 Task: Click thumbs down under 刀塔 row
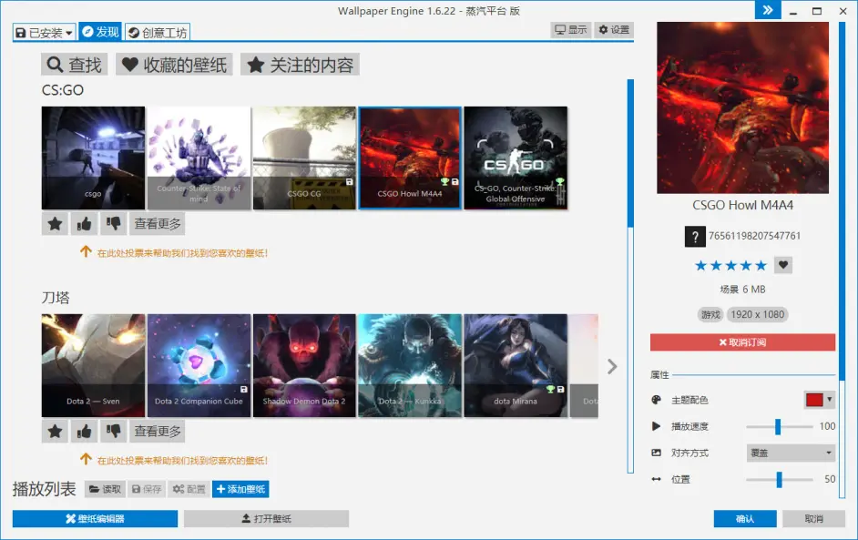click(x=113, y=431)
